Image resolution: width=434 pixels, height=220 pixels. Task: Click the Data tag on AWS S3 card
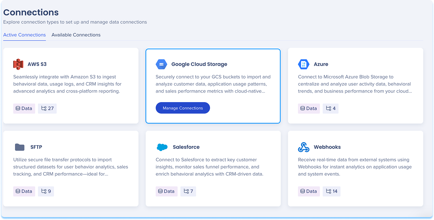pyautogui.click(x=24, y=109)
